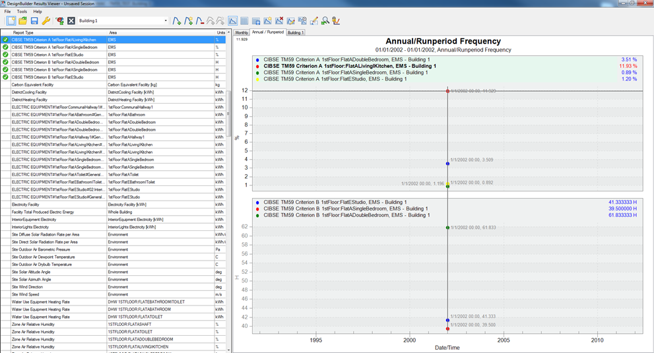Click the magnifier zoom icon in toolbar
This screenshot has width=654, height=353.
325,21
